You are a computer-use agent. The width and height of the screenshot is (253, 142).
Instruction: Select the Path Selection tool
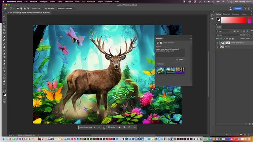4,75
